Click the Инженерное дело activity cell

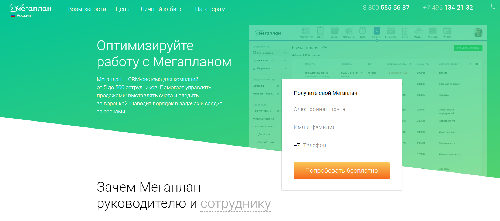click(449, 154)
